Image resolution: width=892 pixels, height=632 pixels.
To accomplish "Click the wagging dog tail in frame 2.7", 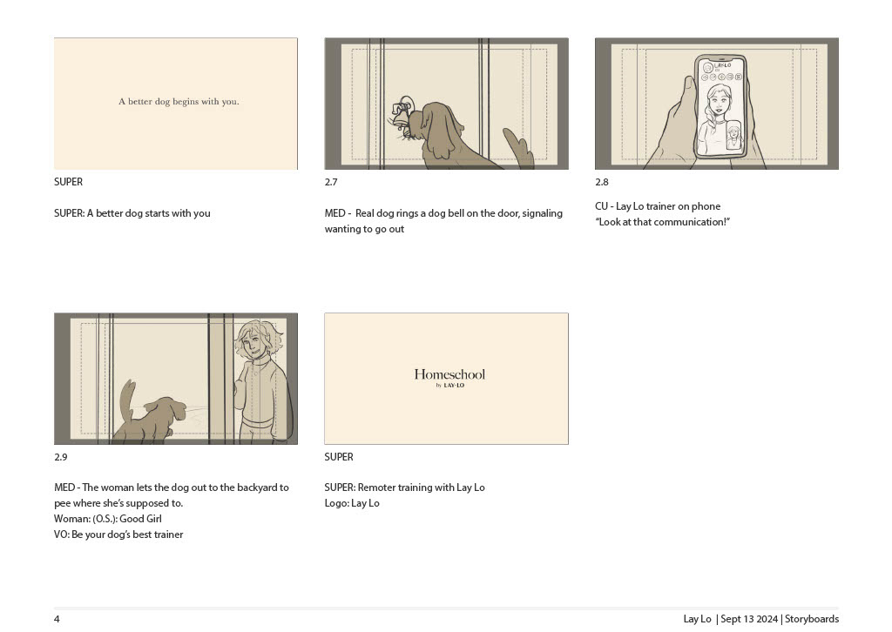I will click(517, 146).
